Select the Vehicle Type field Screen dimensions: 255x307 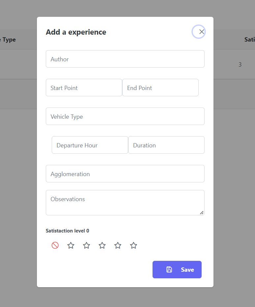(125, 116)
